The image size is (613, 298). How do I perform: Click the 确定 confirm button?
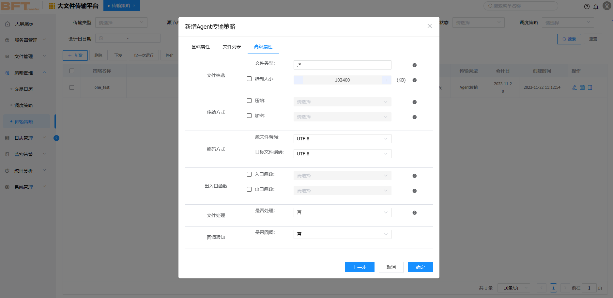tap(420, 267)
